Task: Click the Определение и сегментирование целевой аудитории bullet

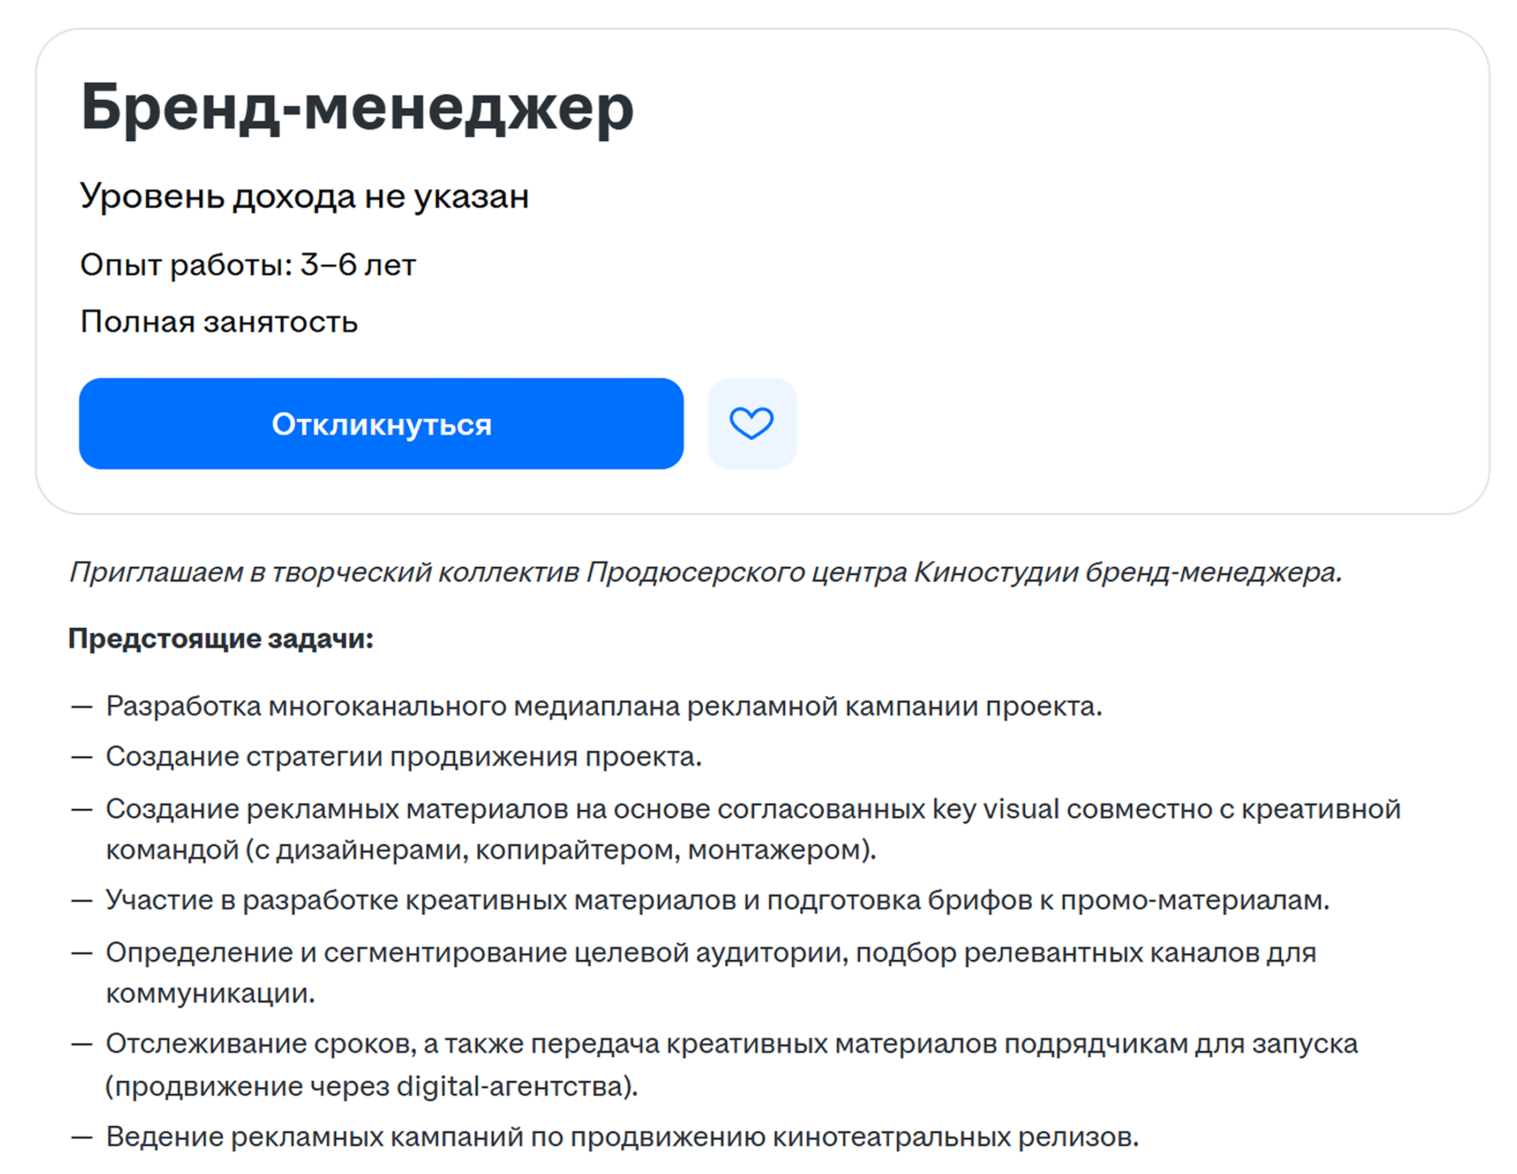Action: (711, 973)
